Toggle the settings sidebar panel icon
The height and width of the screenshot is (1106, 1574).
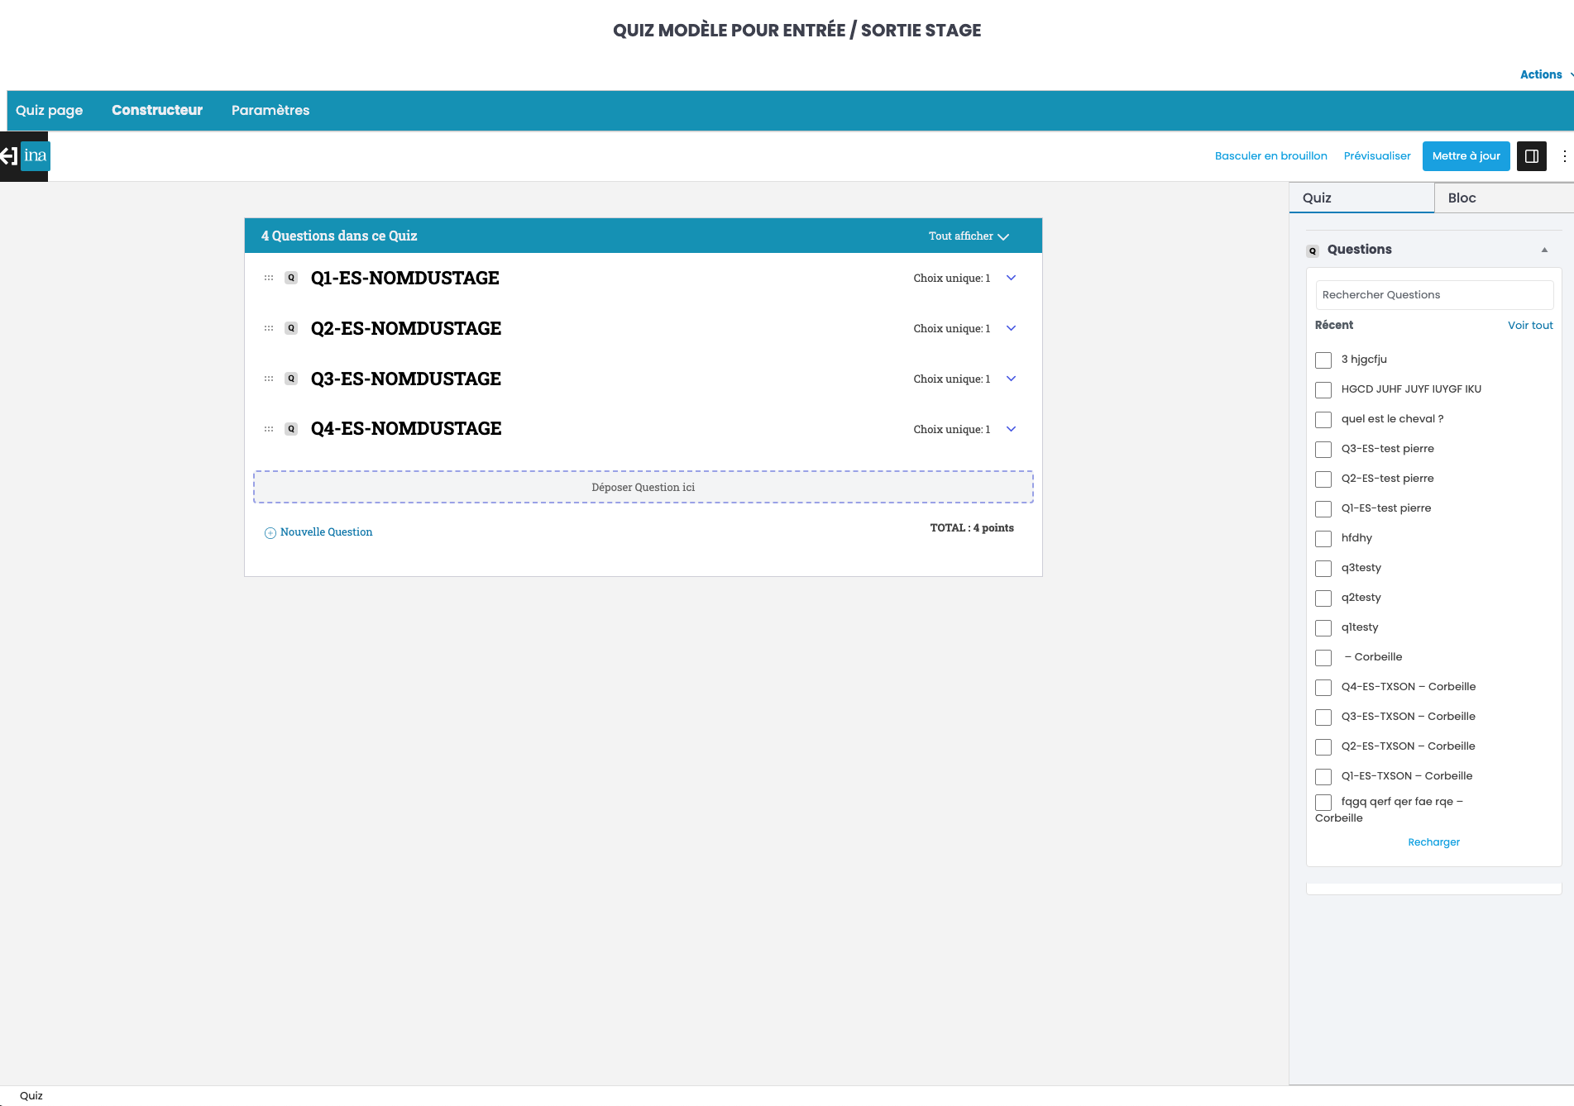(x=1531, y=156)
